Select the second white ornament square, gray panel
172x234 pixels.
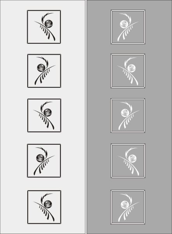[x=128, y=71]
